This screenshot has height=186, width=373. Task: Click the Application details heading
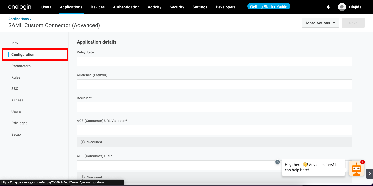coord(97,42)
